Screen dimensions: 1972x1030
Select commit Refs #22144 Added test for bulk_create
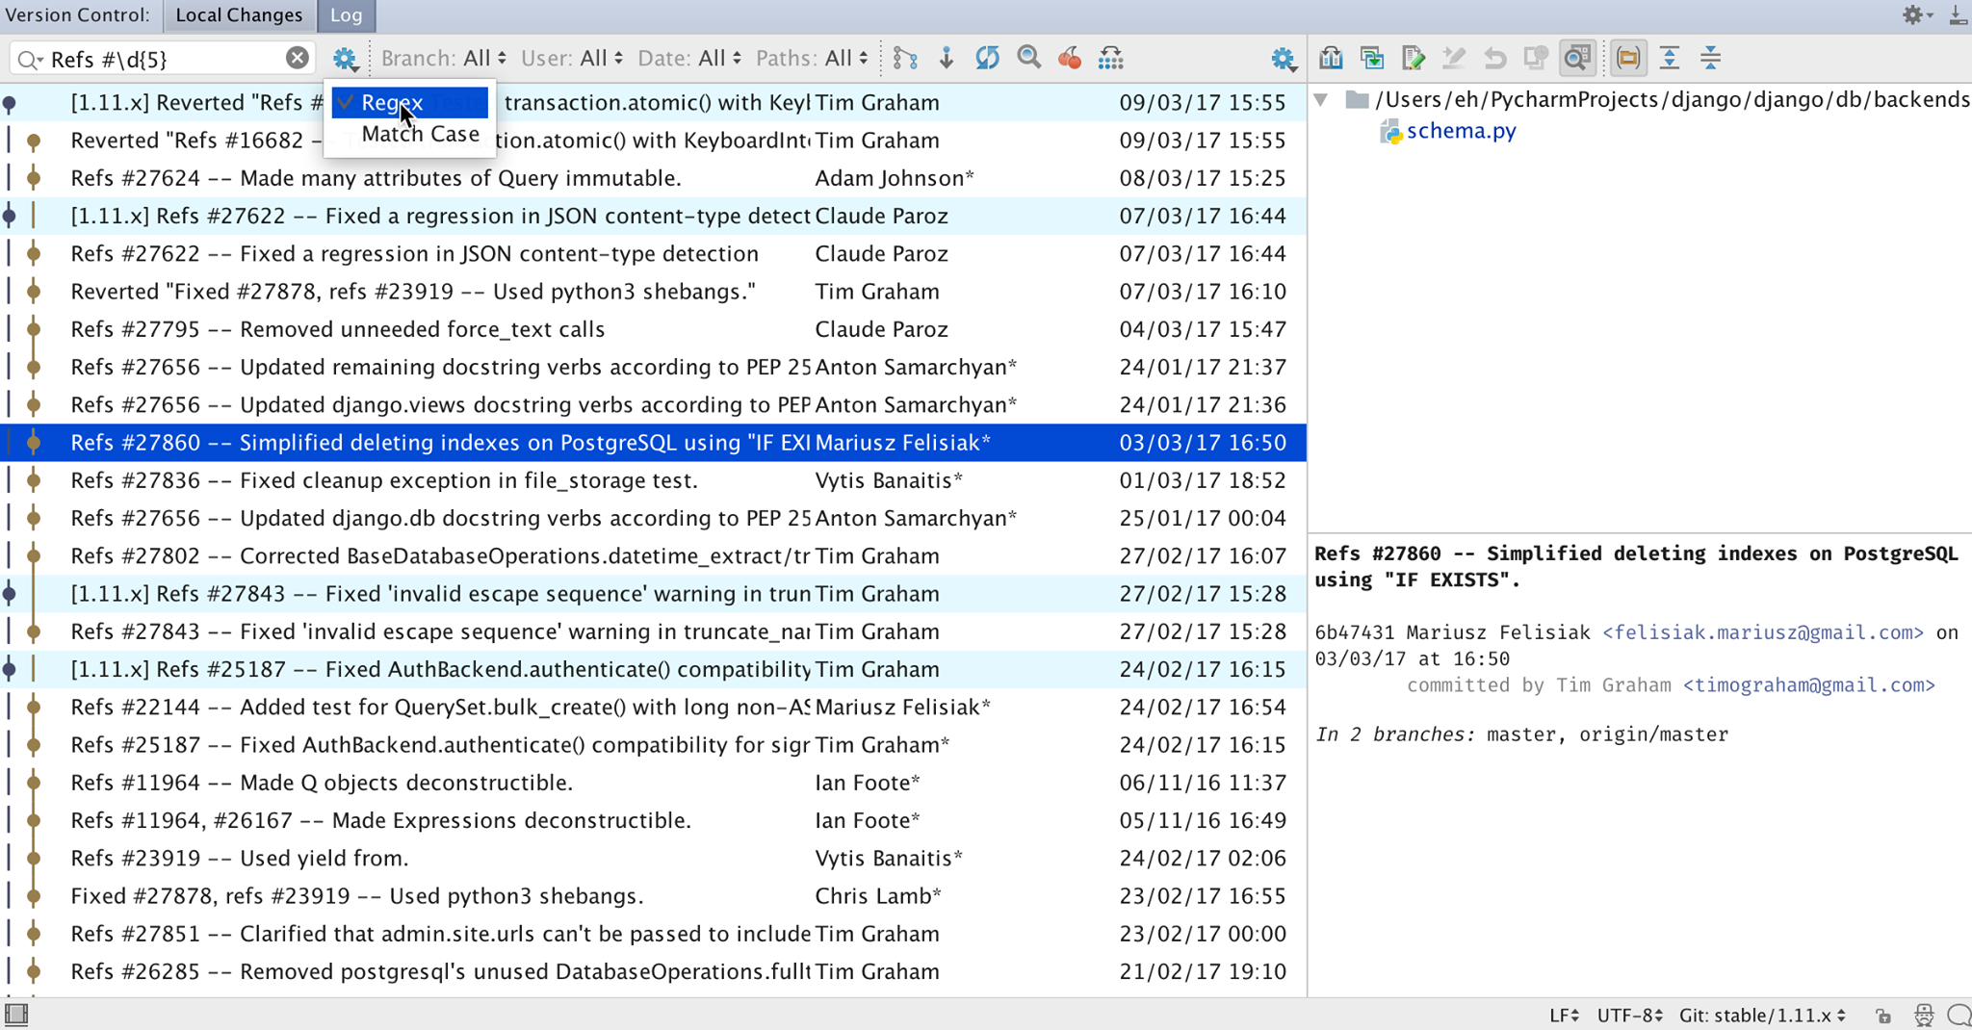coord(653,707)
